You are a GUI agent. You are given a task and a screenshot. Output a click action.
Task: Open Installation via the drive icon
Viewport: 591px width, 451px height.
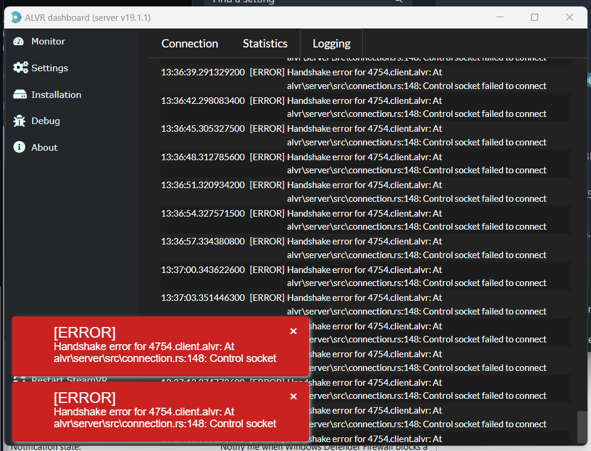(x=21, y=94)
